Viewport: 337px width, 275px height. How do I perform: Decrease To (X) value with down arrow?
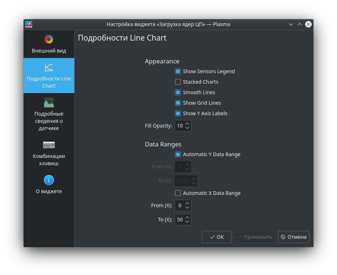click(187, 221)
